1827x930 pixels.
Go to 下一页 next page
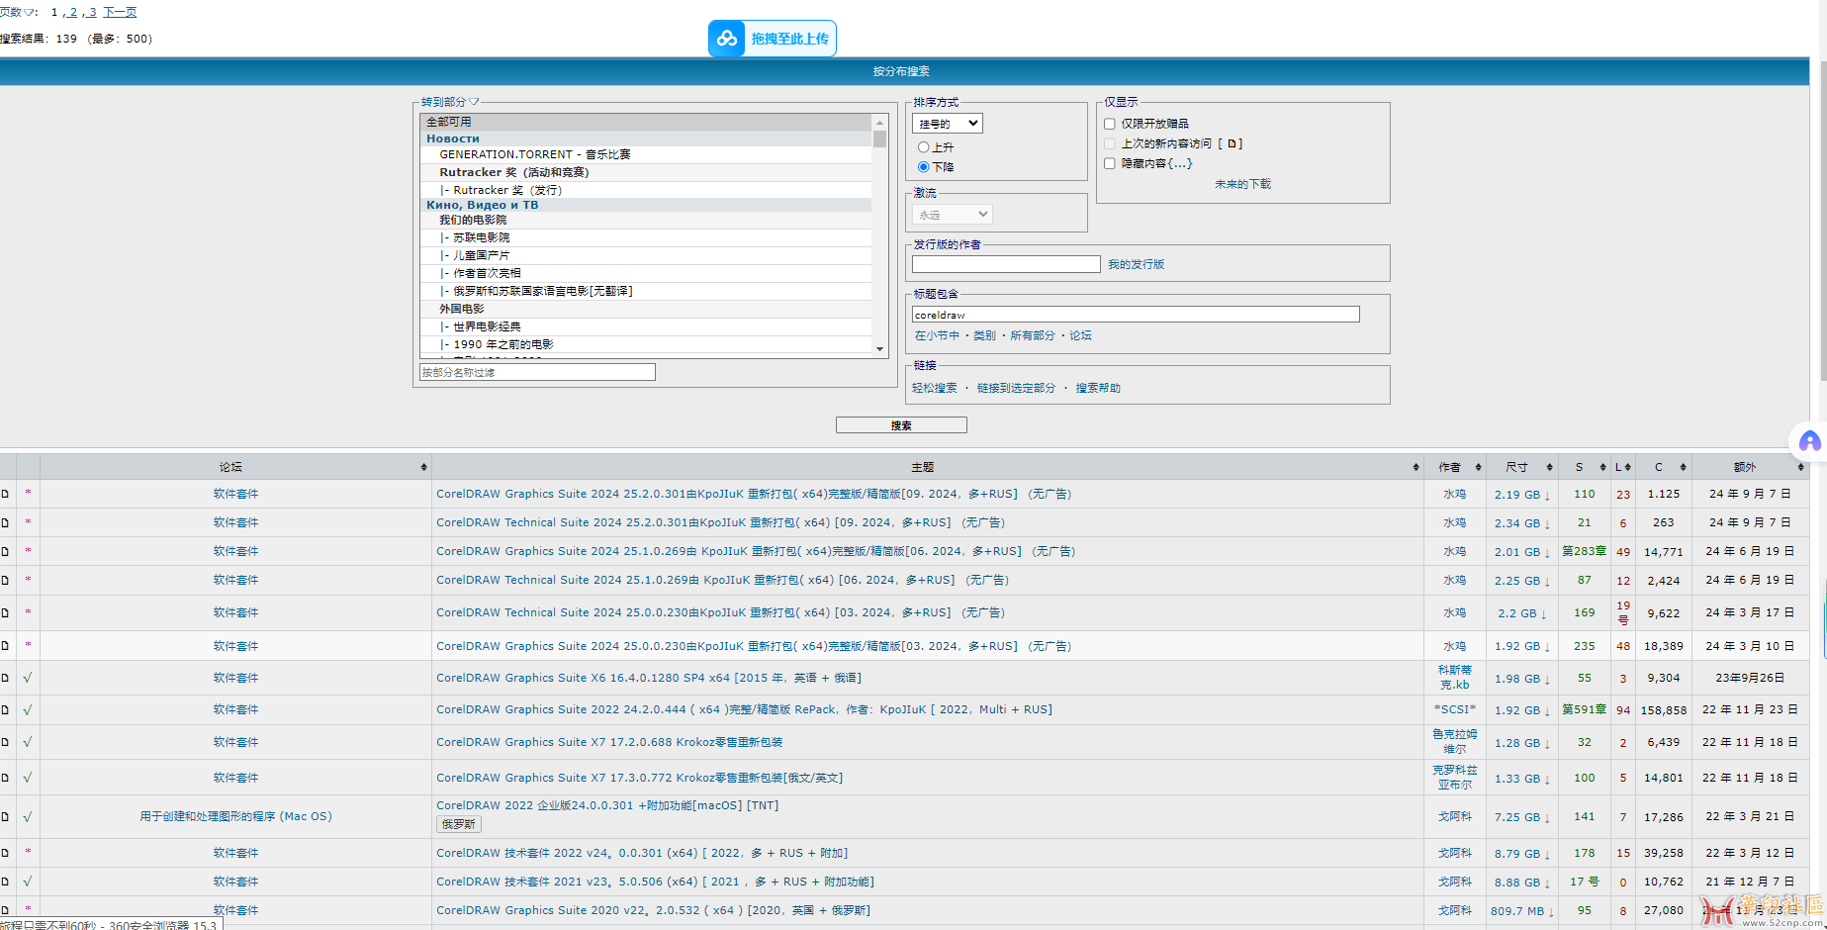click(120, 12)
